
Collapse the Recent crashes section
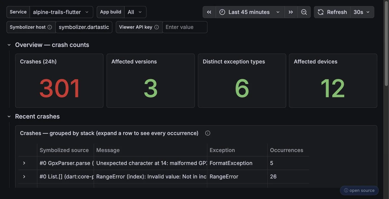click(x=9, y=117)
